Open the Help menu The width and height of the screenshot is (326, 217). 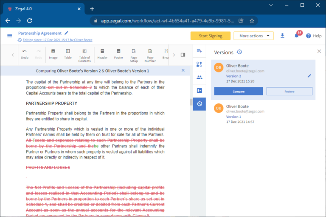point(314,36)
